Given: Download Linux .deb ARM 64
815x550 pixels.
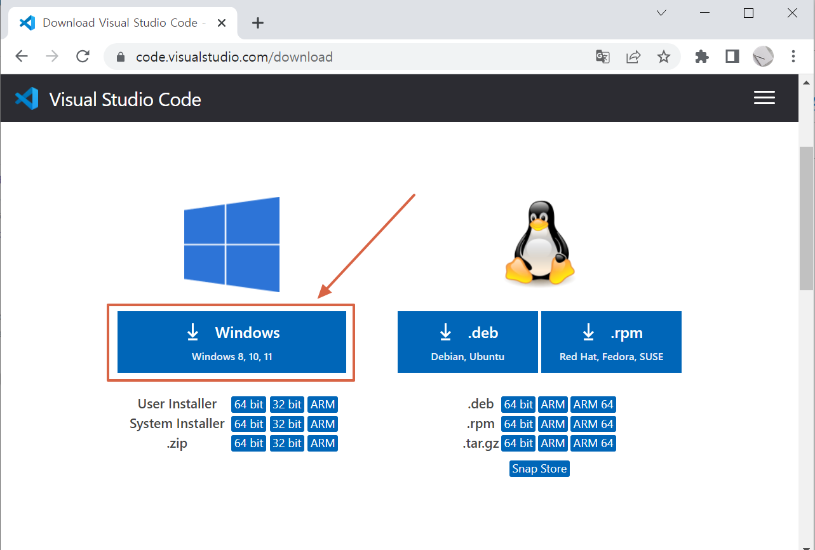Looking at the screenshot, I should pos(593,405).
